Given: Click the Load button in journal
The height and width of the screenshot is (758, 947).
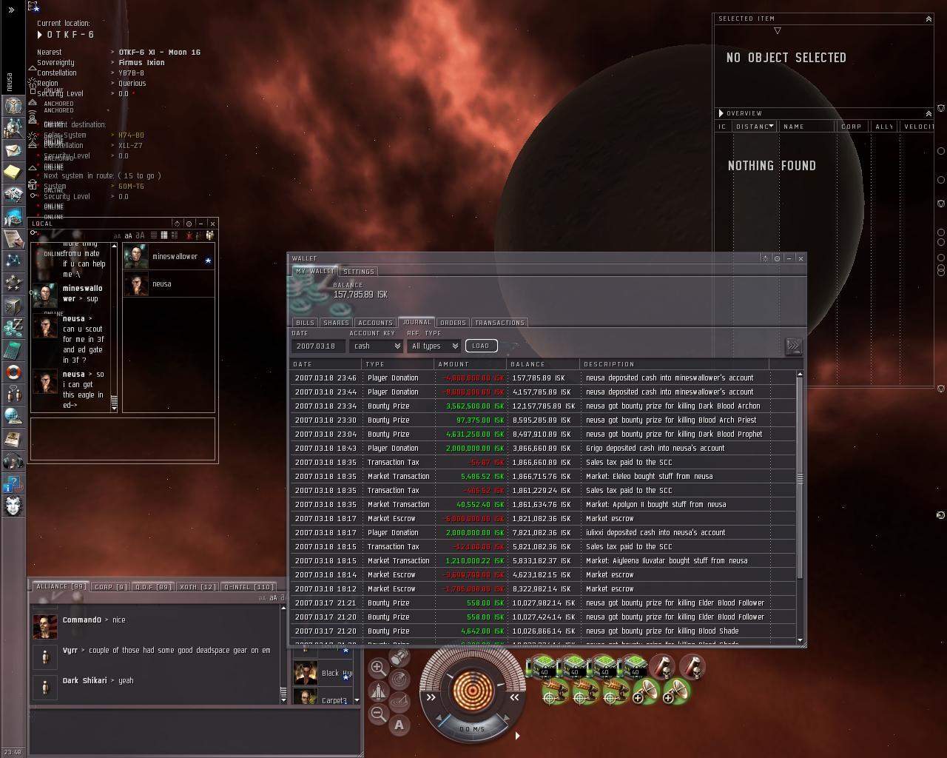Looking at the screenshot, I should (481, 346).
